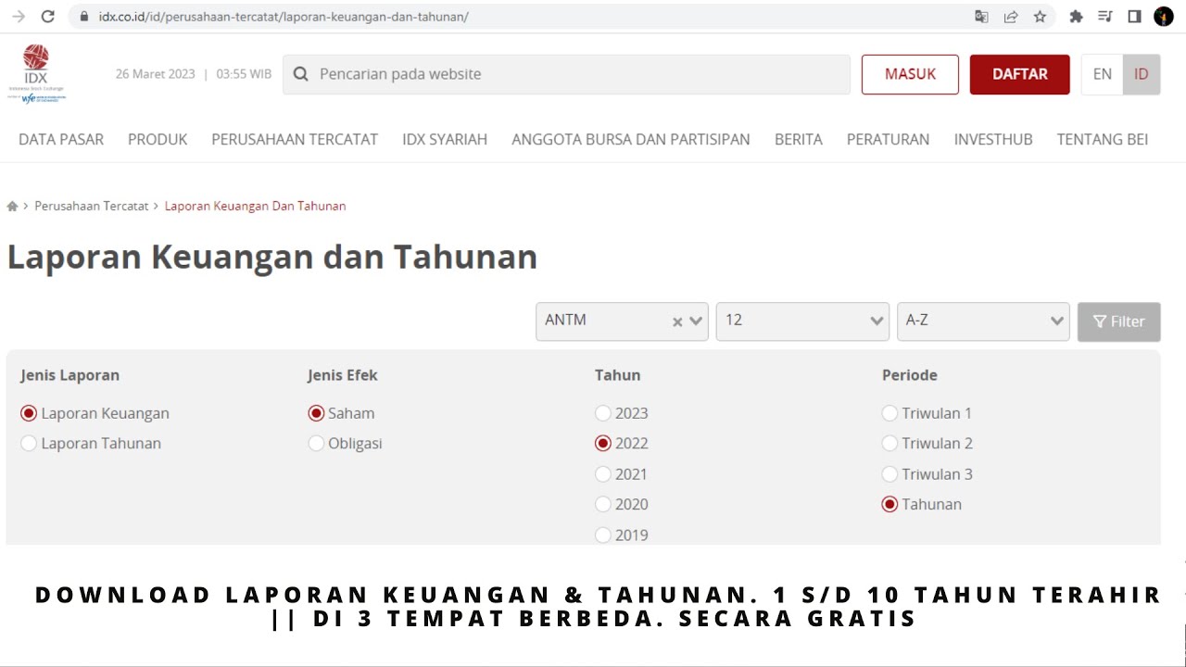
Task: Click the browser forward arrow
Action: 19,17
